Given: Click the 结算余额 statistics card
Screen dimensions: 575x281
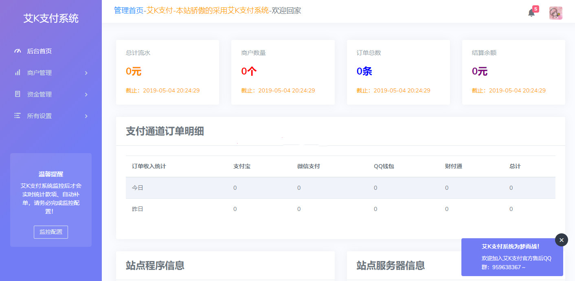Looking at the screenshot, I should (514, 72).
